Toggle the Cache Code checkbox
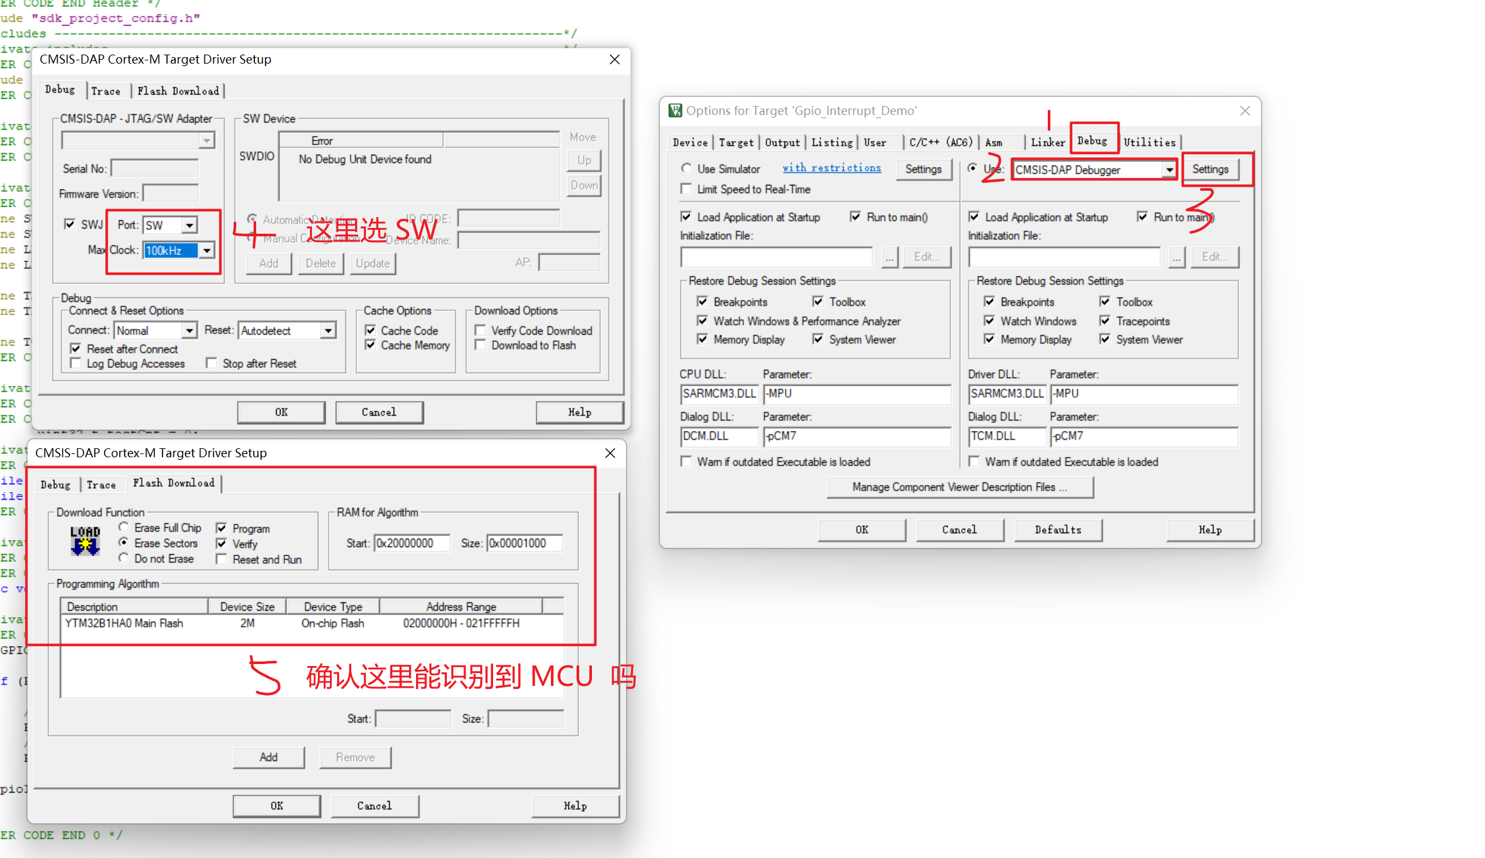This screenshot has height=858, width=1485. (x=370, y=330)
